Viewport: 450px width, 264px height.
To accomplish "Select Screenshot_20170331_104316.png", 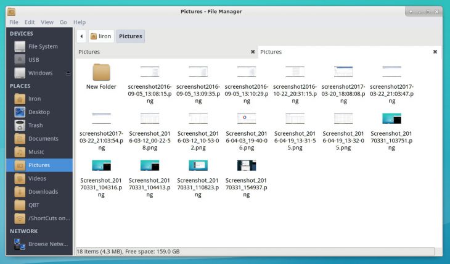I will coord(101,178).
